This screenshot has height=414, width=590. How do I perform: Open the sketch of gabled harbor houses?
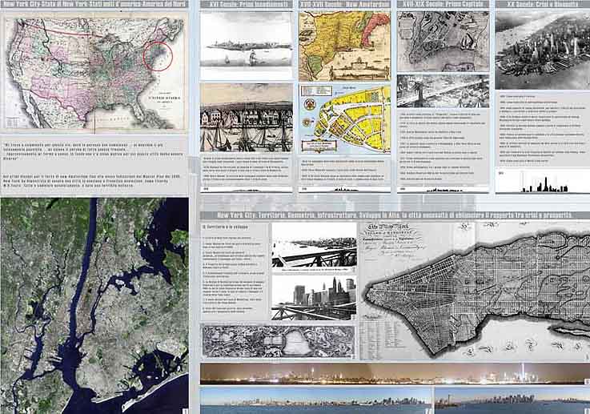246,118
